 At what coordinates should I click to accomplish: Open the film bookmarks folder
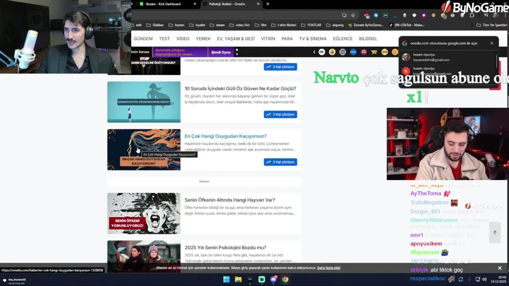[260, 25]
